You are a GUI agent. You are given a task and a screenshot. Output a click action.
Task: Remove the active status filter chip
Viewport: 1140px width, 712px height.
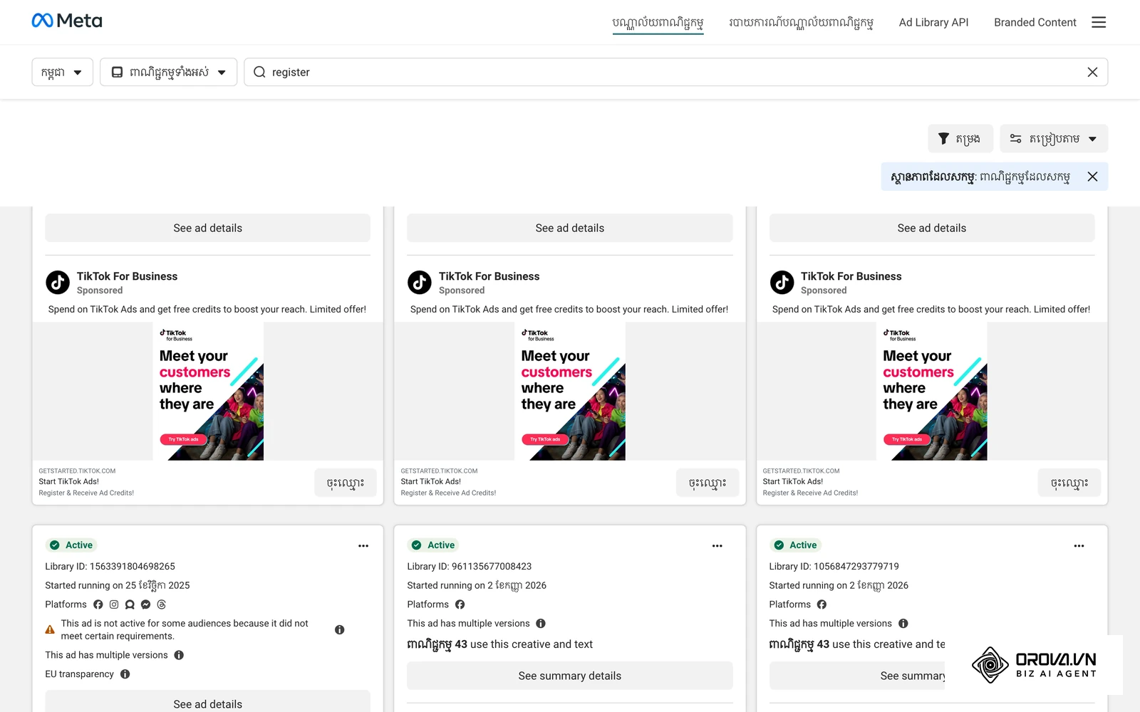pyautogui.click(x=1092, y=177)
